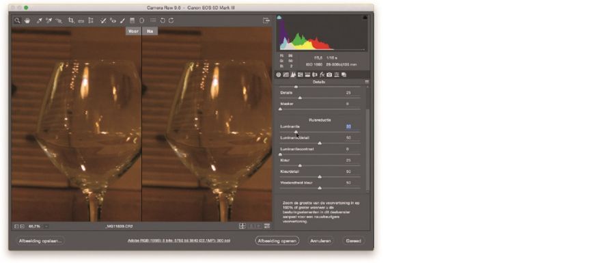Open the zoom level dropdown
Image resolution: width=597 pixels, height=263 pixels.
tap(46, 226)
